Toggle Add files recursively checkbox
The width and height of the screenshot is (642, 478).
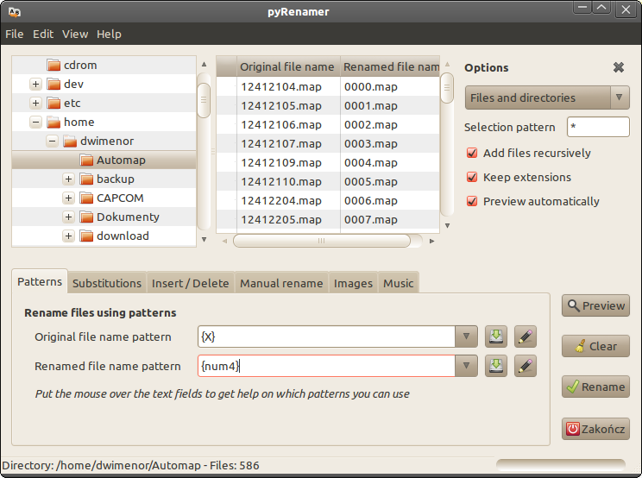pyautogui.click(x=472, y=153)
